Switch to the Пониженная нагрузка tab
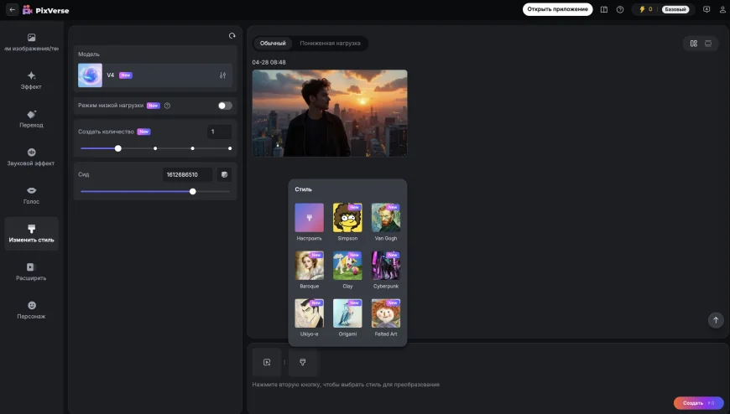The image size is (730, 414). 330,44
